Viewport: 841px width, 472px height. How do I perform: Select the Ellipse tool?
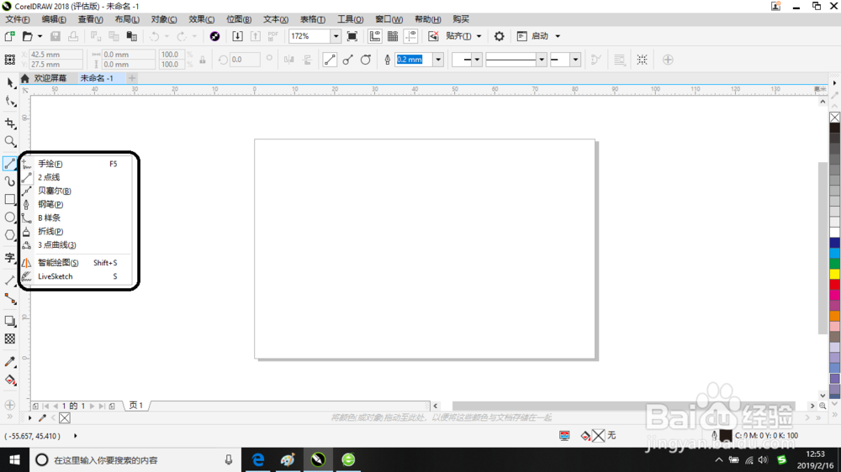(10, 217)
